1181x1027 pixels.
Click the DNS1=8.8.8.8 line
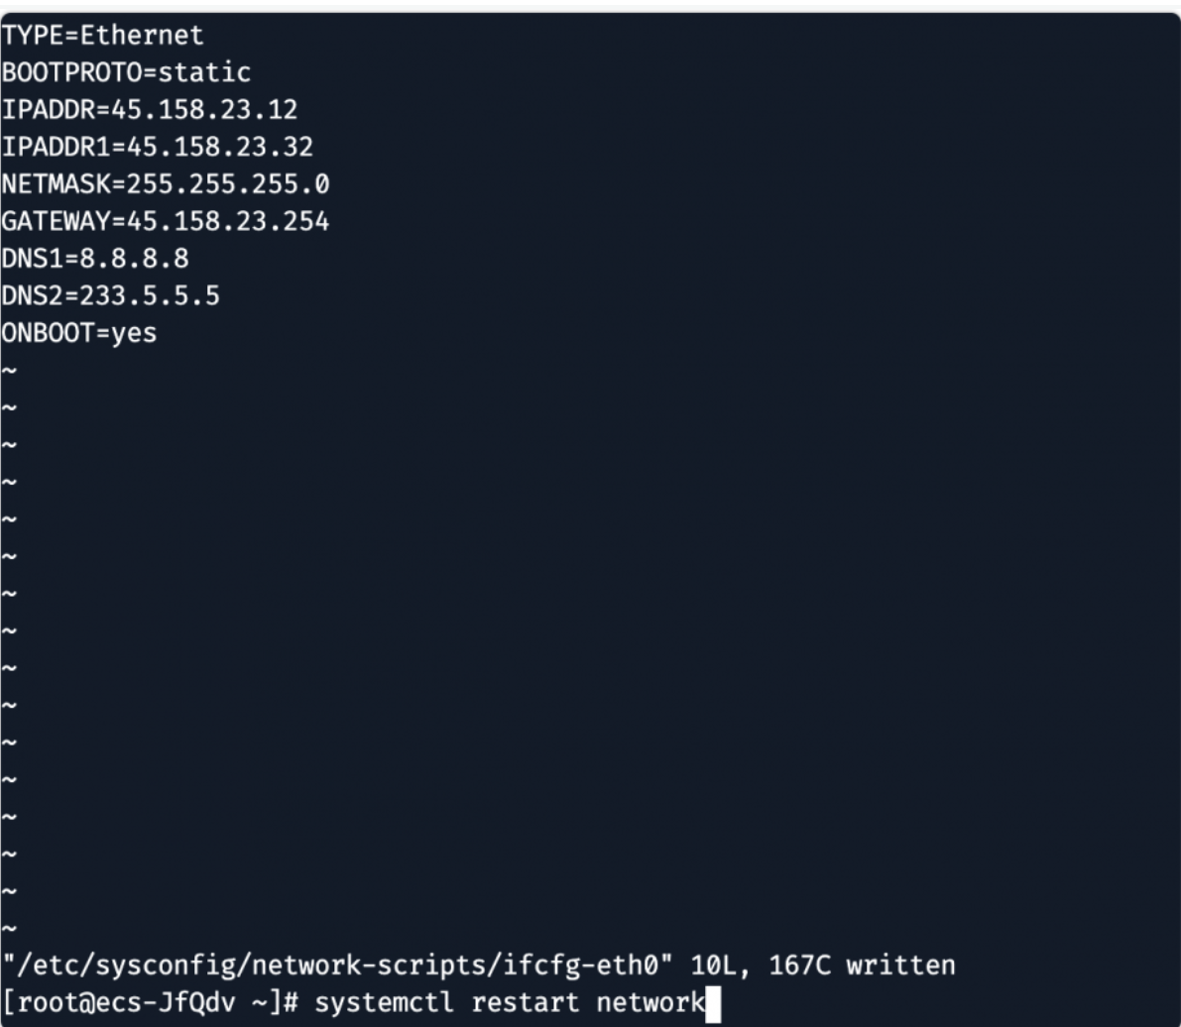[x=94, y=260]
